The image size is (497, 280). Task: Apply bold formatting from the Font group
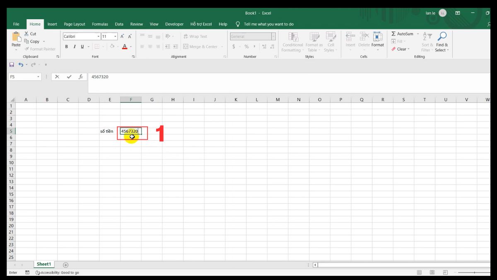click(x=66, y=46)
